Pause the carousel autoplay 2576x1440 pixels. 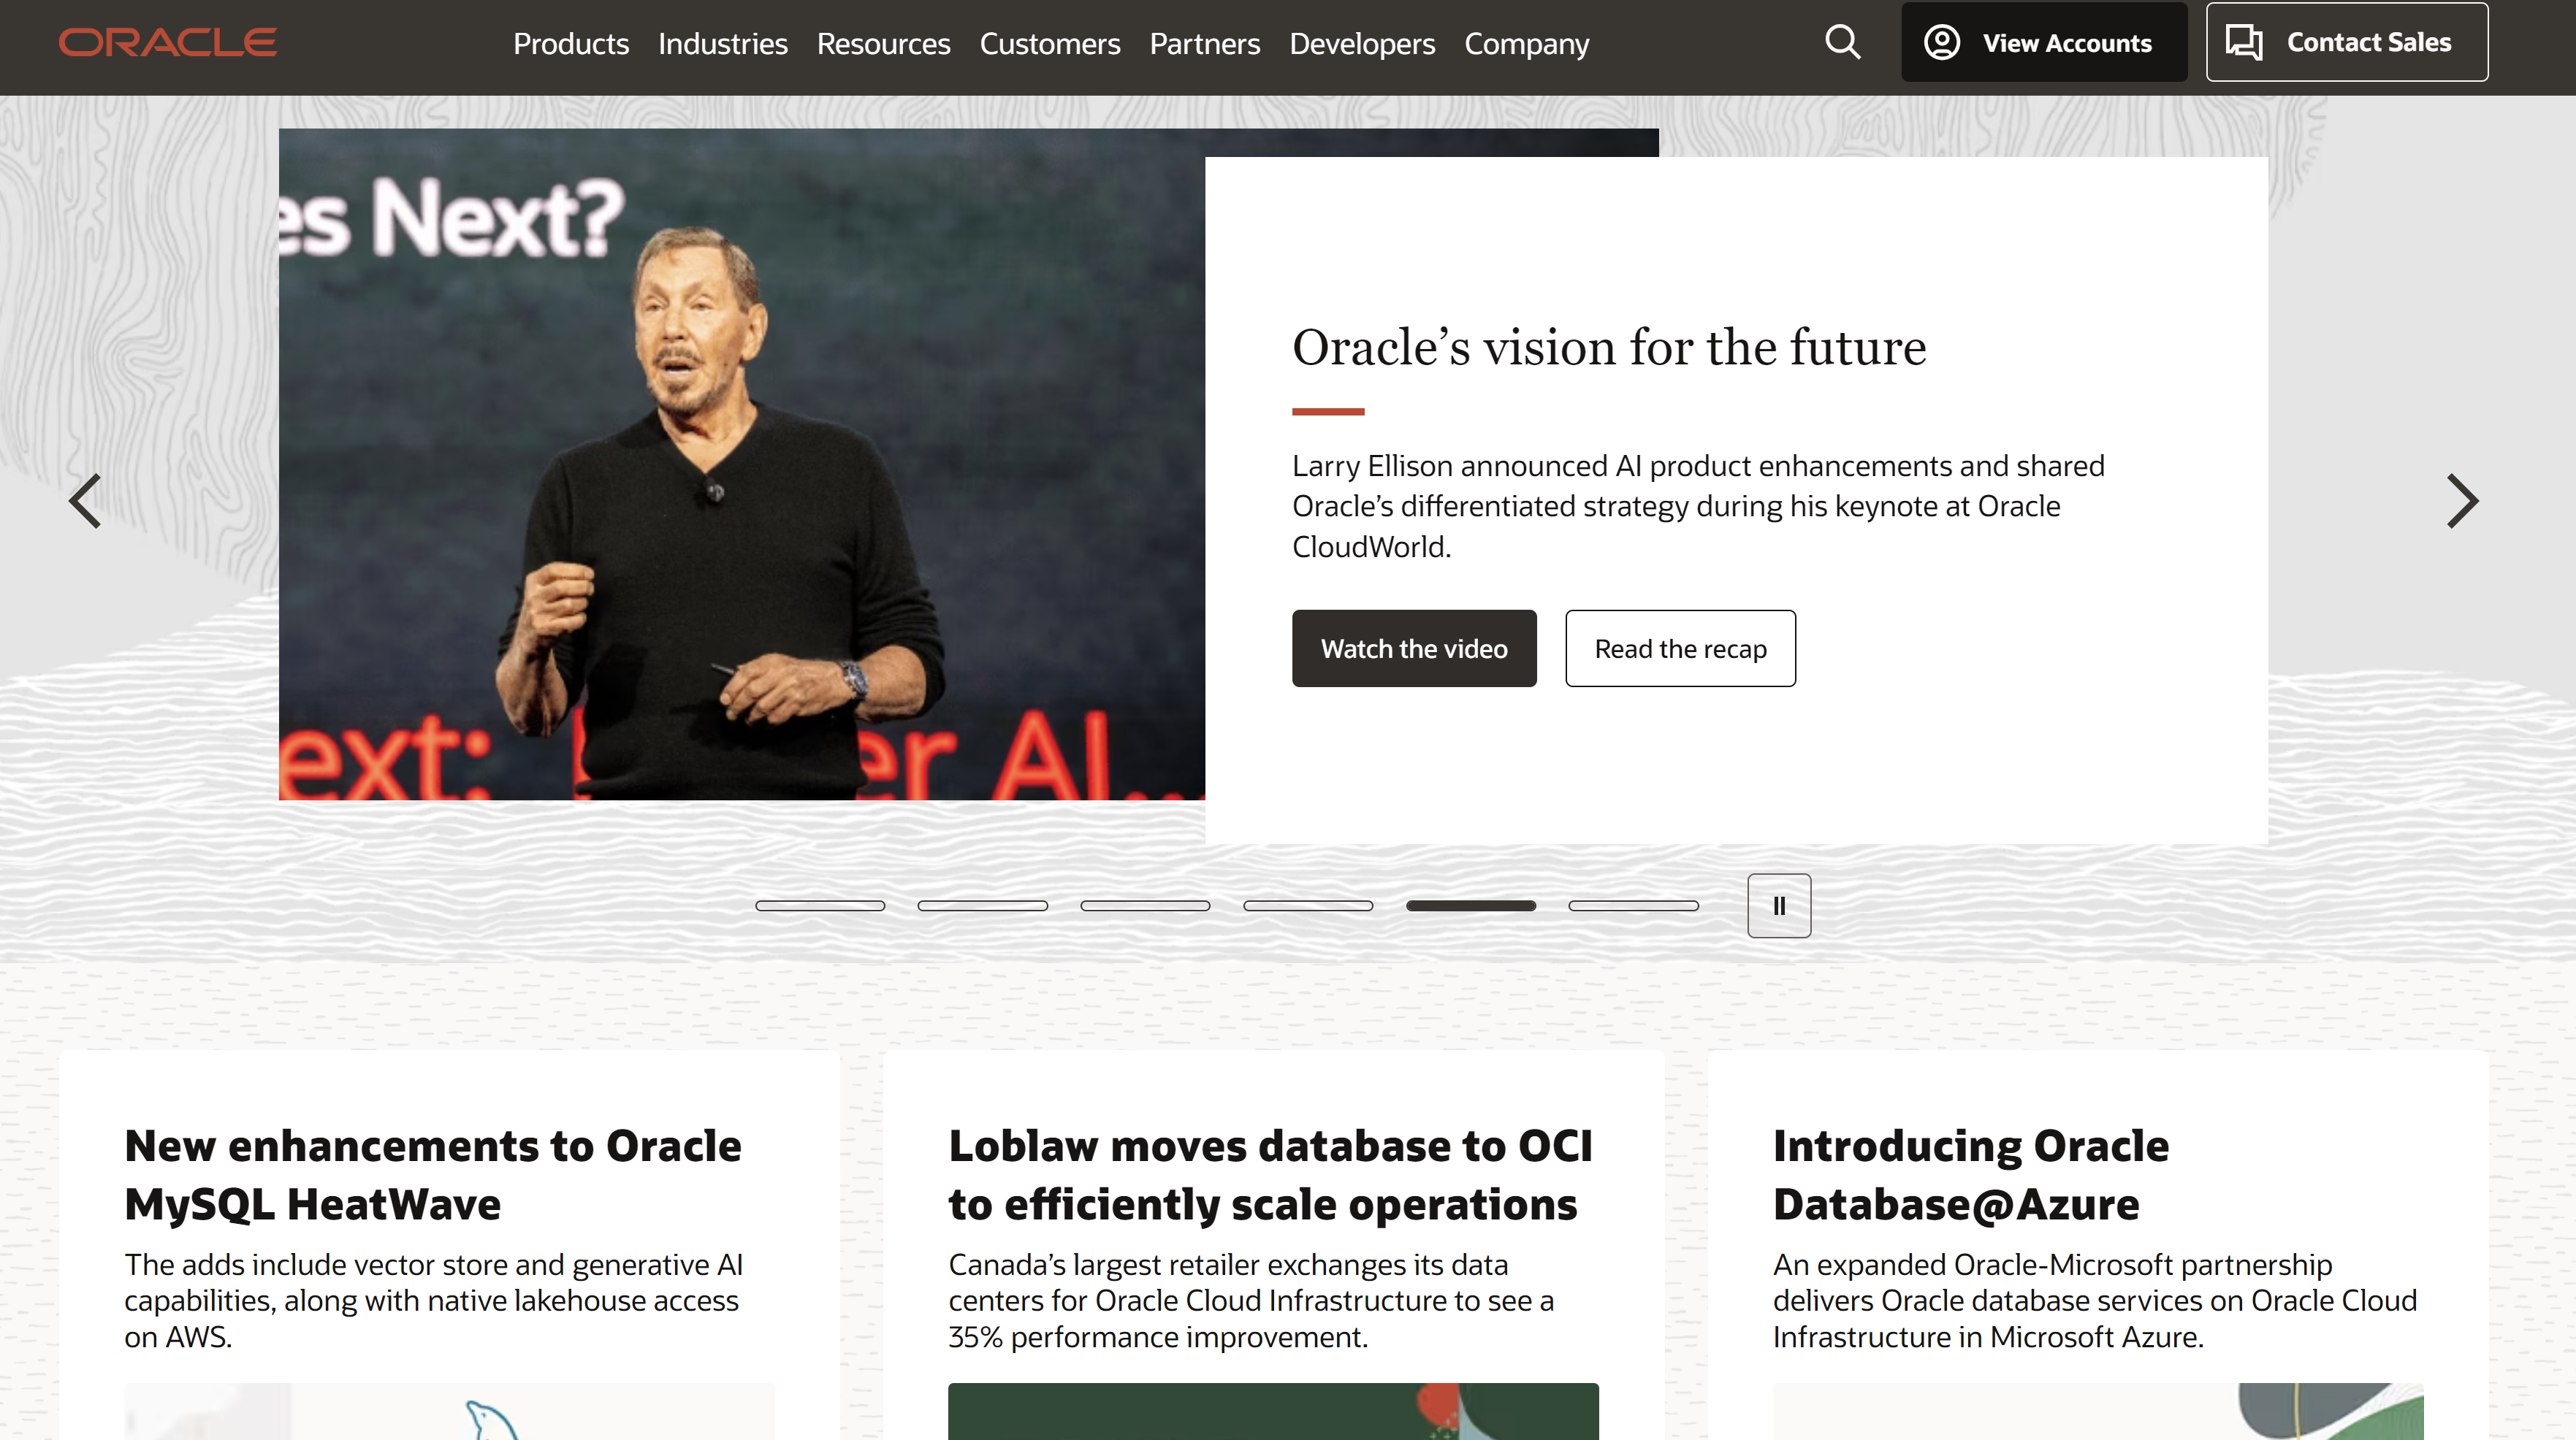pyautogui.click(x=1779, y=905)
